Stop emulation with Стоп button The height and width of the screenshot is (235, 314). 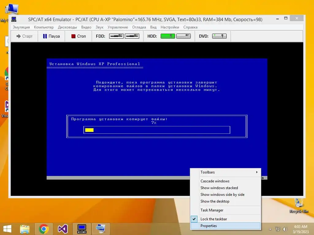78,36
